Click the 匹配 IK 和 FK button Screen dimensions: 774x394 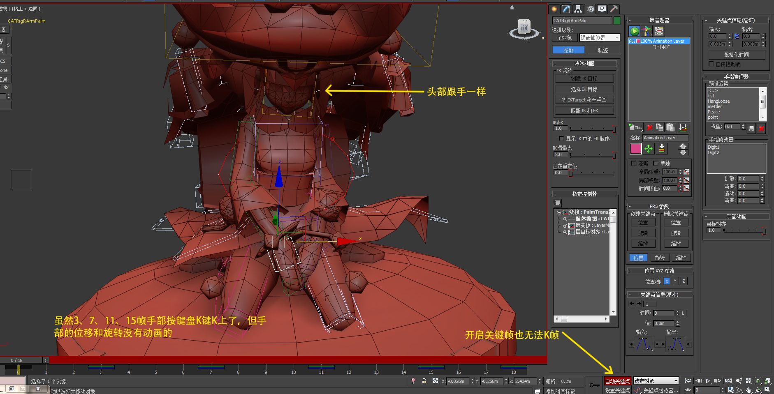[584, 111]
